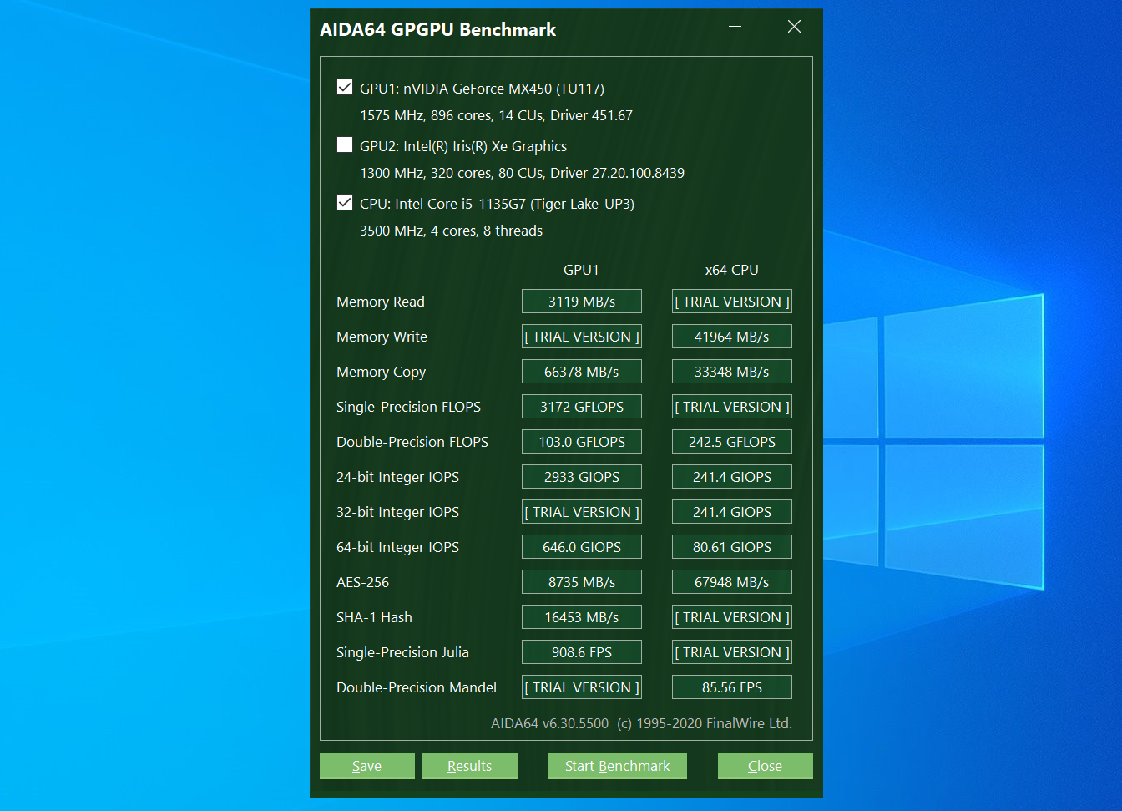Screen dimensions: 1122x811
Task: Click the x64 CPU column header
Action: pyautogui.click(x=732, y=270)
